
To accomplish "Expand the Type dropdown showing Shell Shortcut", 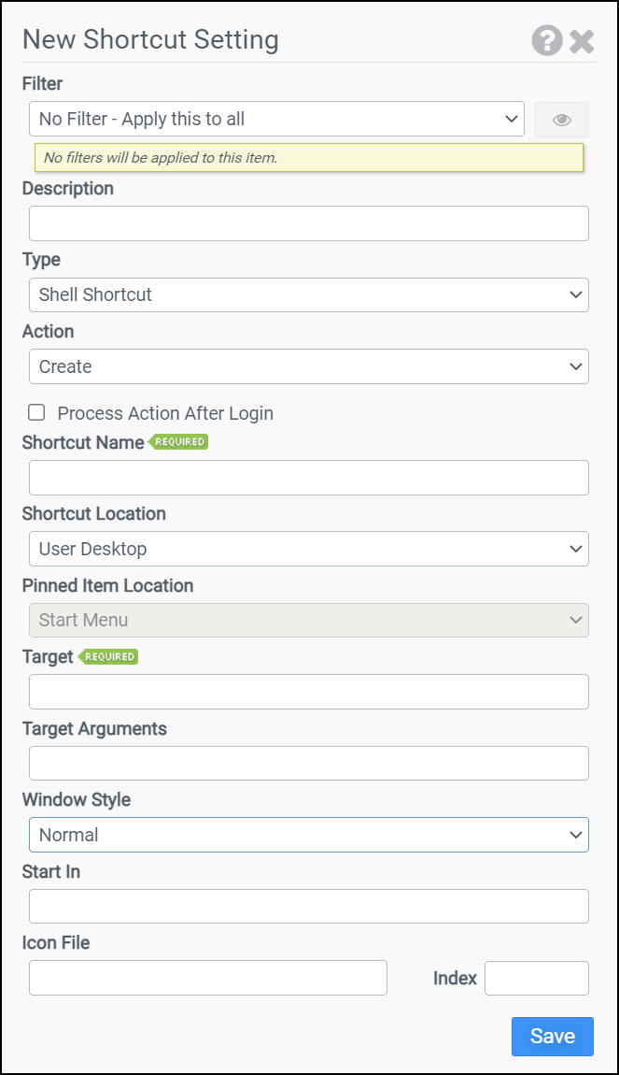I will pyautogui.click(x=308, y=294).
